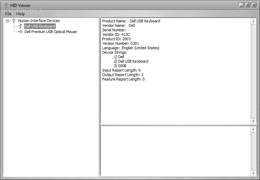Click the scrollbar track of the lower pane
Image resolution: width=260 pixels, height=180 pixels.
tap(253, 151)
